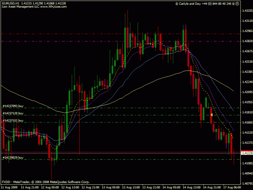Click the 14 Aug 05:00 time label
The width and height of the screenshot is (253, 190).
click(171, 188)
